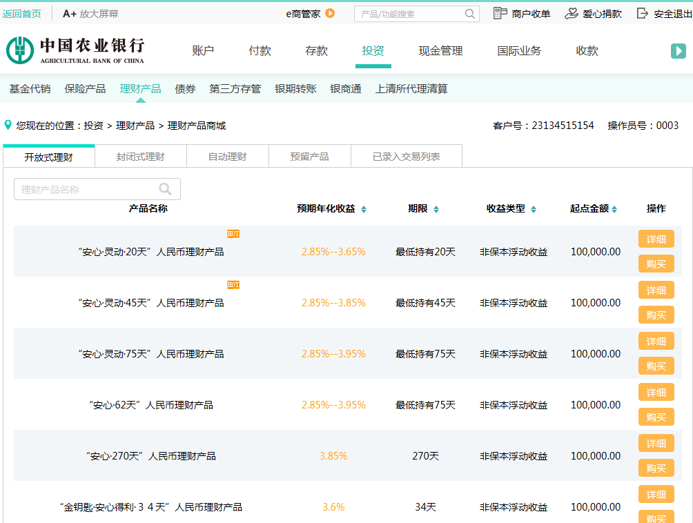Go to 基金代销 submenu

[x=30, y=89]
